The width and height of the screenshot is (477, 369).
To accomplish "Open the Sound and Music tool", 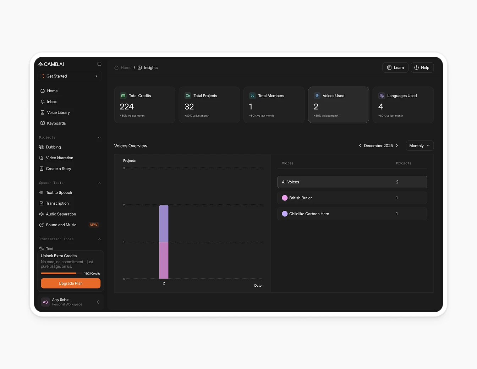I will tap(61, 225).
